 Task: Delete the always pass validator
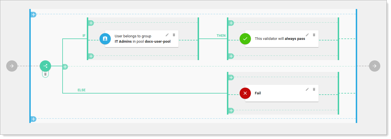click(314, 35)
